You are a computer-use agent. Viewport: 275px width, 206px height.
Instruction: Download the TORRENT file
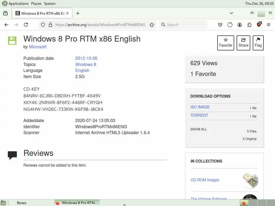click(x=199, y=115)
